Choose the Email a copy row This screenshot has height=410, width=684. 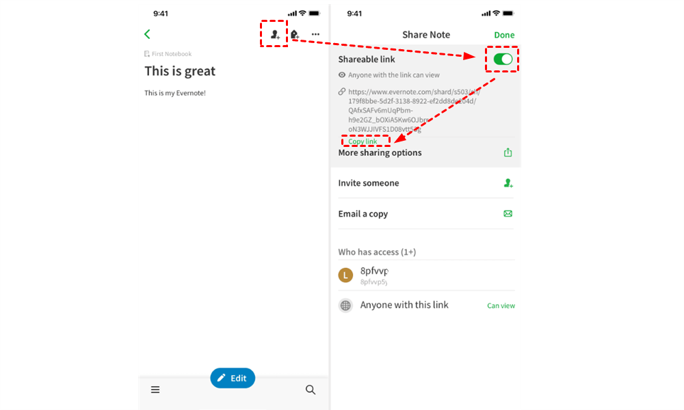425,213
